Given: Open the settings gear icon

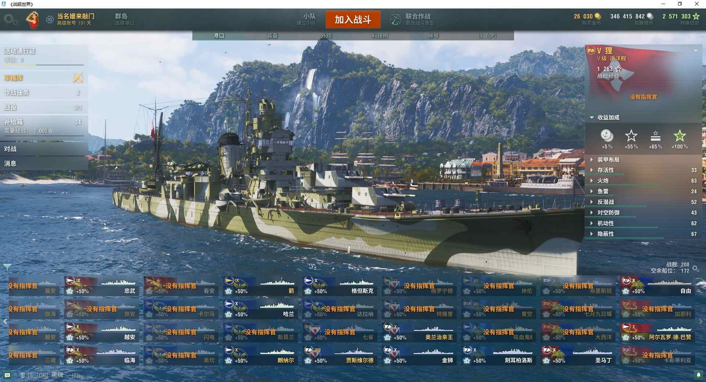Looking at the screenshot, I should click(x=11, y=19).
